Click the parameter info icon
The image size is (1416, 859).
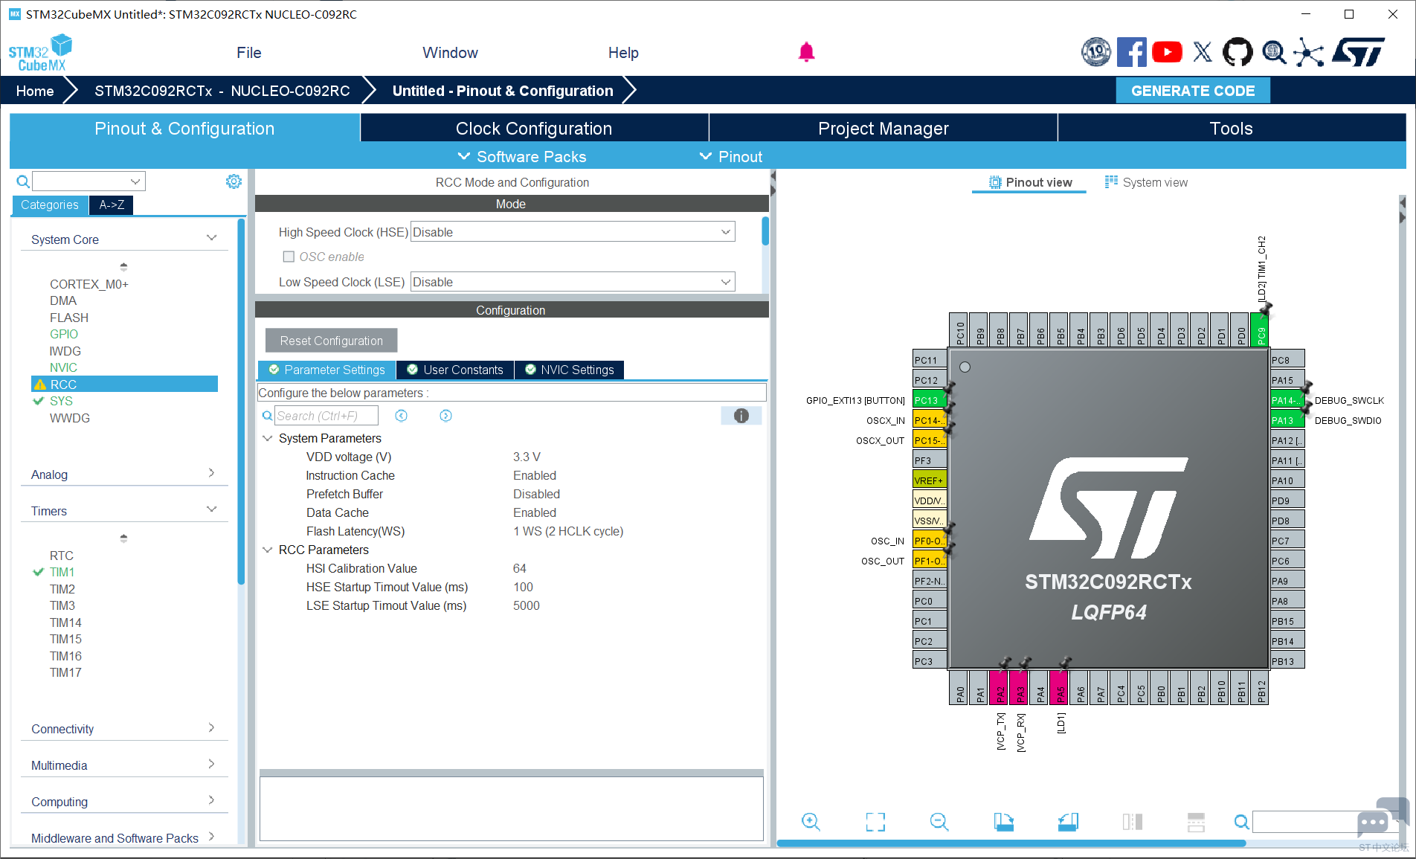[741, 416]
